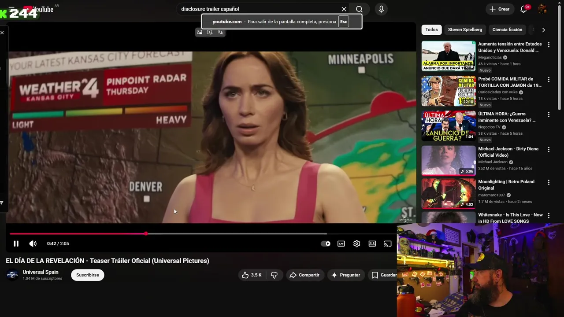The image size is (564, 317).
Task: Open options for Aumenta tensión video
Action: [x=549, y=44]
